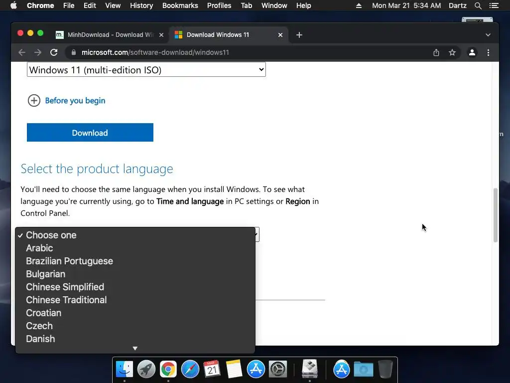Open the Trash in dock
This screenshot has height=383, width=510.
pos(385,369)
